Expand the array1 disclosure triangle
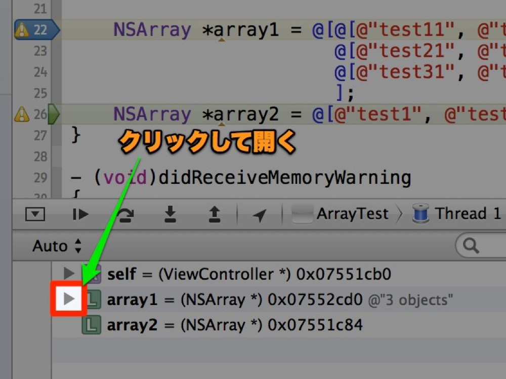 pyautogui.click(x=69, y=299)
